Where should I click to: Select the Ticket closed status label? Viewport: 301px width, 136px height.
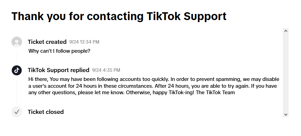point(45,112)
